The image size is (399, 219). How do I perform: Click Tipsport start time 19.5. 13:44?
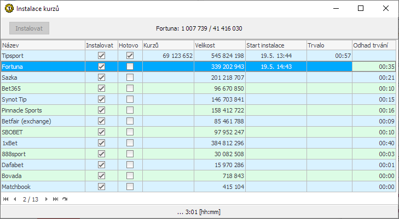(x=276, y=56)
